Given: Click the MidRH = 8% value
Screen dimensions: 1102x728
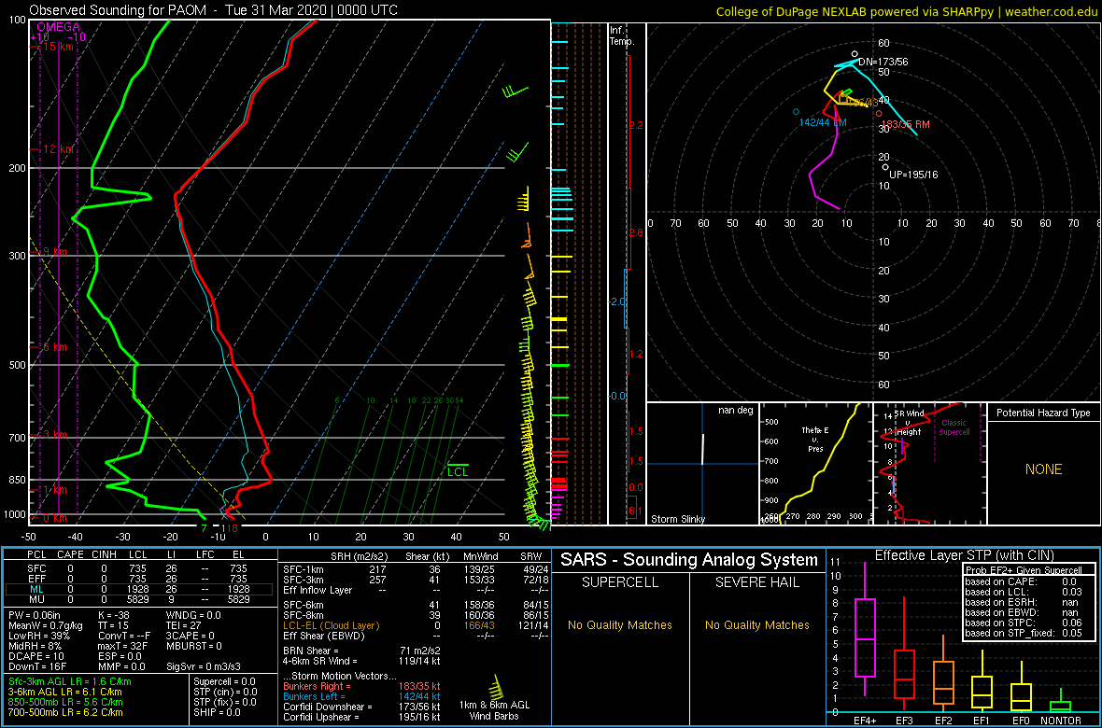Looking at the screenshot, I should tap(36, 648).
